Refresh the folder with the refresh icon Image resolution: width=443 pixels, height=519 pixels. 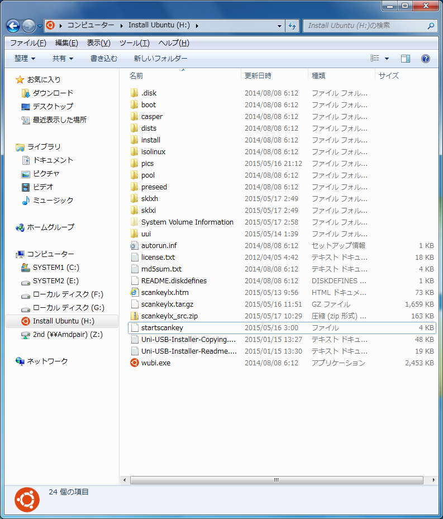pyautogui.click(x=292, y=26)
